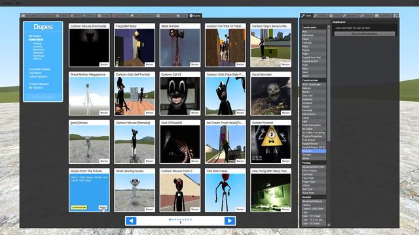This screenshot has height=235, width=419.
Task: Select the Advanced Material tool
Action: tap(314, 201)
